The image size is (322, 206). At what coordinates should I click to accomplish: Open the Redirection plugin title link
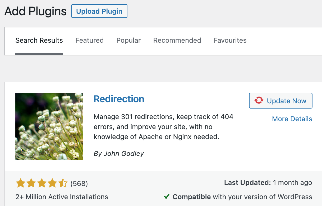[119, 99]
